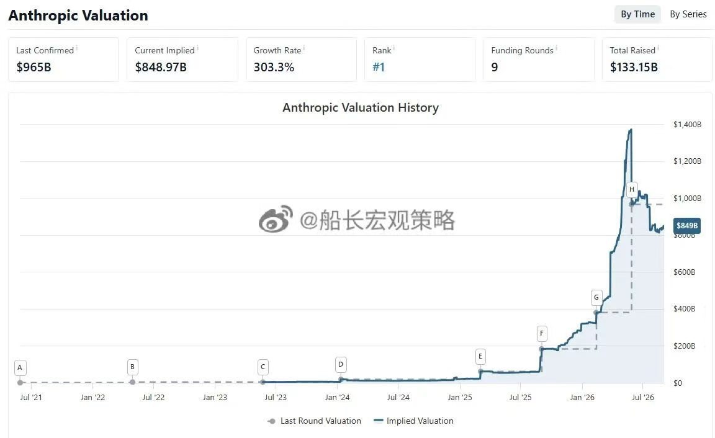This screenshot has width=715, height=438.
Task: Click the Jan '25 axis label
Action: 460,398
